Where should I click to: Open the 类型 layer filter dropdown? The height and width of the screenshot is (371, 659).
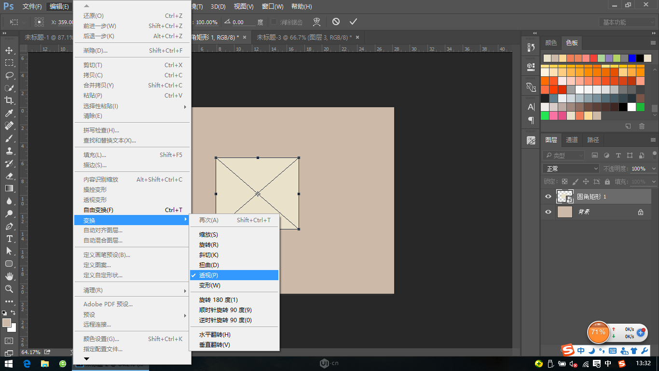[x=563, y=155]
